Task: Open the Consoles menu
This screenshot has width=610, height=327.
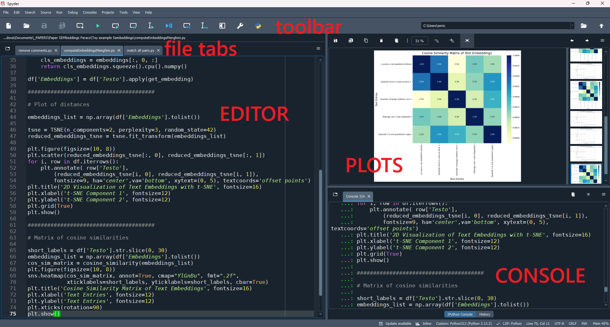Action: point(90,12)
